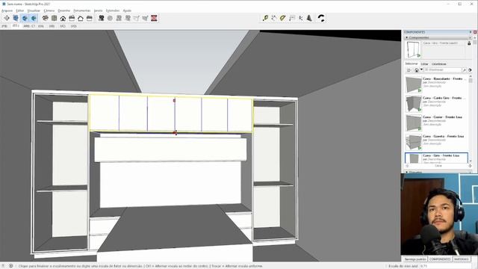Open the Ferramentas menu

82,10
